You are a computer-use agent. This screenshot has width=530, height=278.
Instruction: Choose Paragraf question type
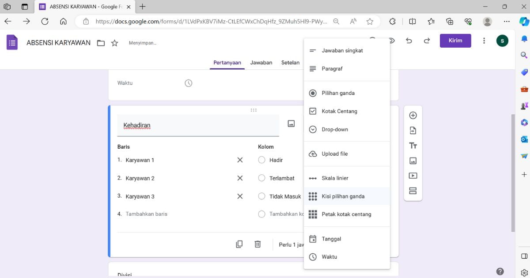pos(347,69)
